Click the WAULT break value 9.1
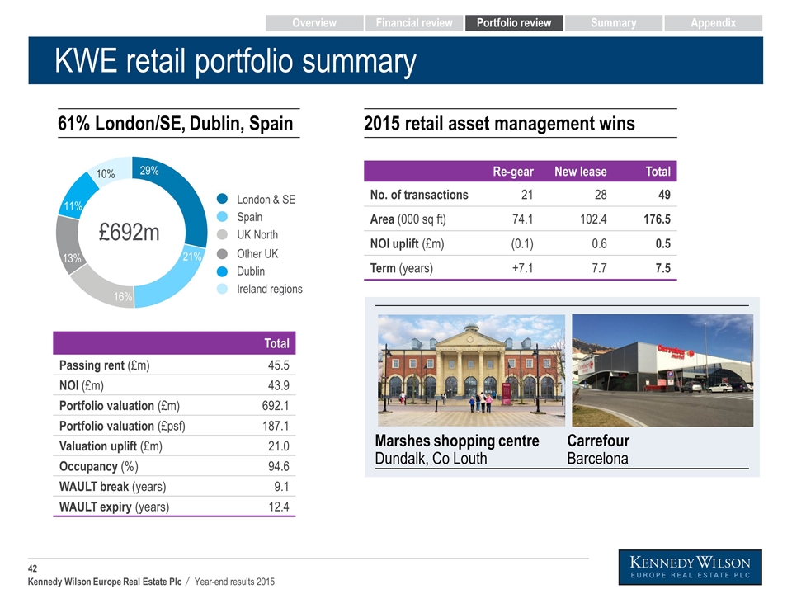Viewport: 792px width, 594px height. tap(281, 487)
